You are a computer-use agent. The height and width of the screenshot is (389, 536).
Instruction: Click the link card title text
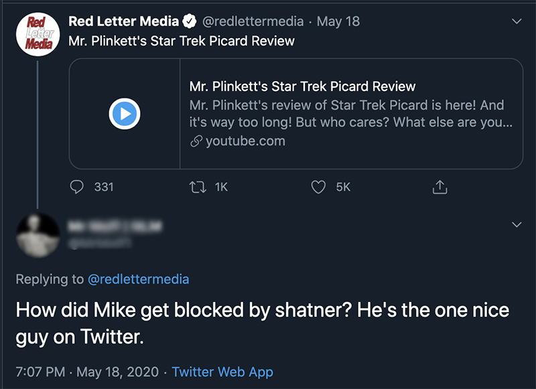[x=303, y=86]
